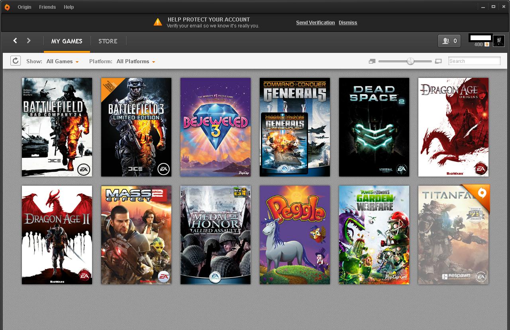Image resolution: width=510 pixels, height=330 pixels.
Task: Select the Peggle game tile
Action: 295,235
